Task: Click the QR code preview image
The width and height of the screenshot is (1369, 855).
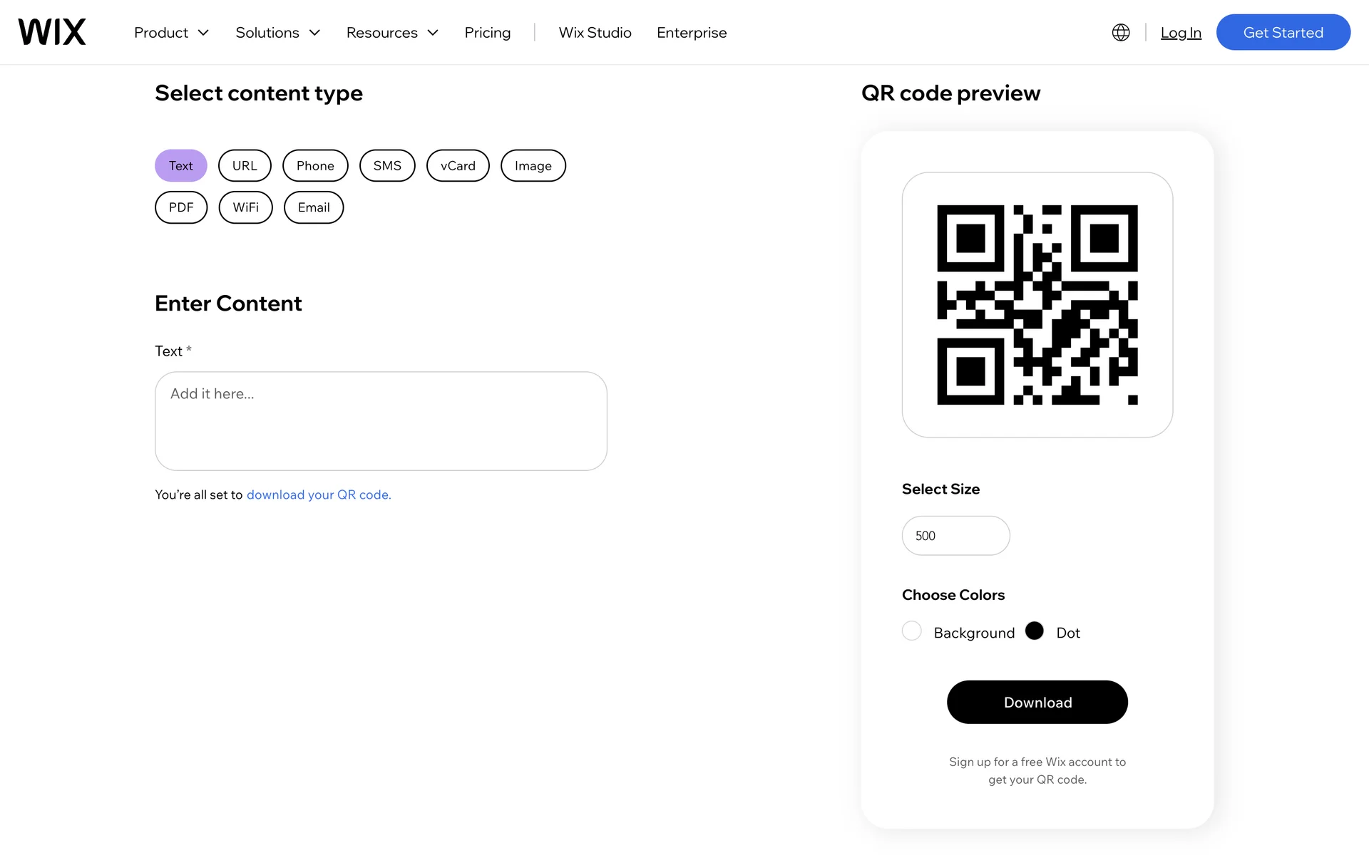Action: [x=1037, y=305]
